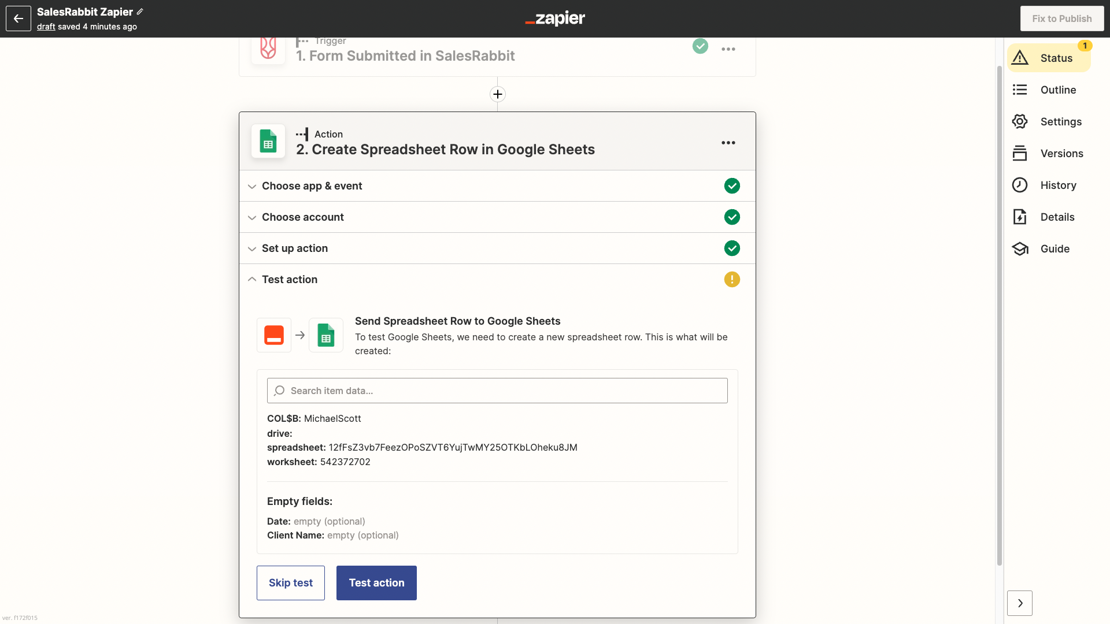Expand the Choose app & event section
The height and width of the screenshot is (624, 1110).
tap(497, 186)
